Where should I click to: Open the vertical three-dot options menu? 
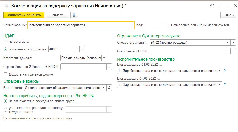point(220,6)
